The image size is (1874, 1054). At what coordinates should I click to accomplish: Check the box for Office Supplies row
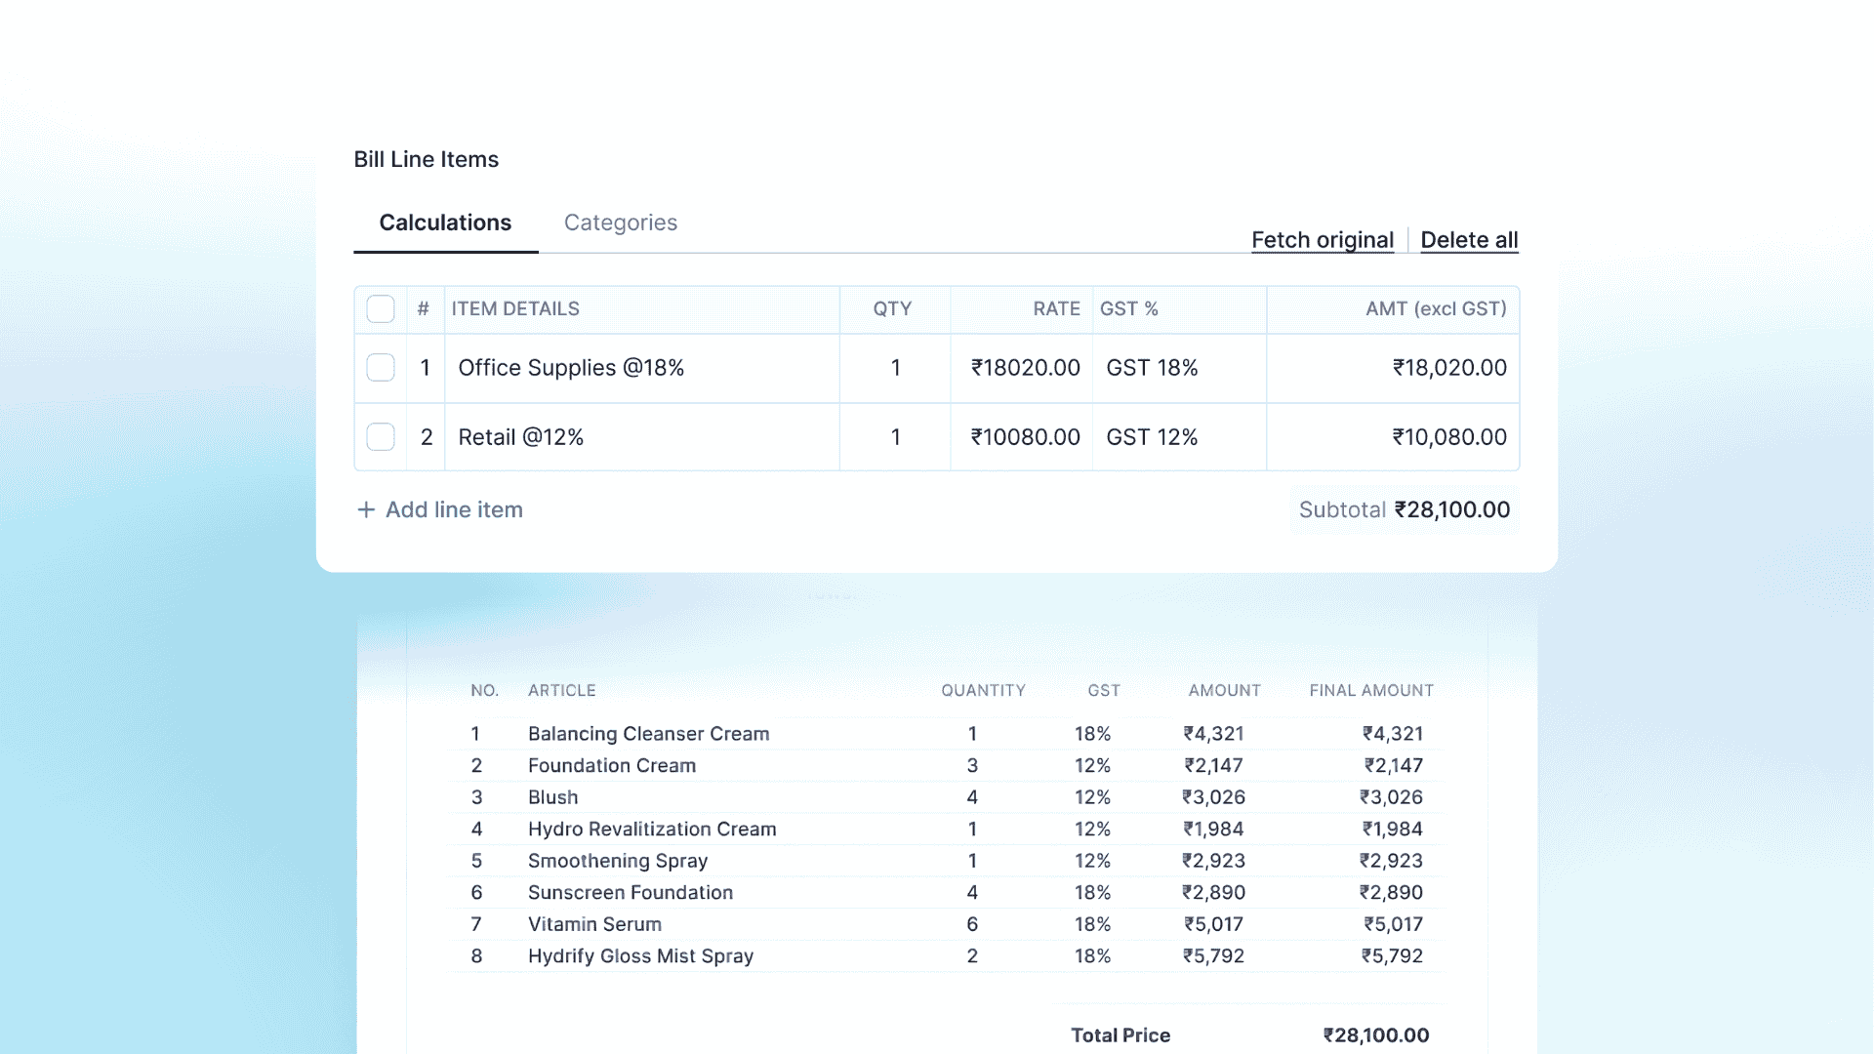pos(381,368)
